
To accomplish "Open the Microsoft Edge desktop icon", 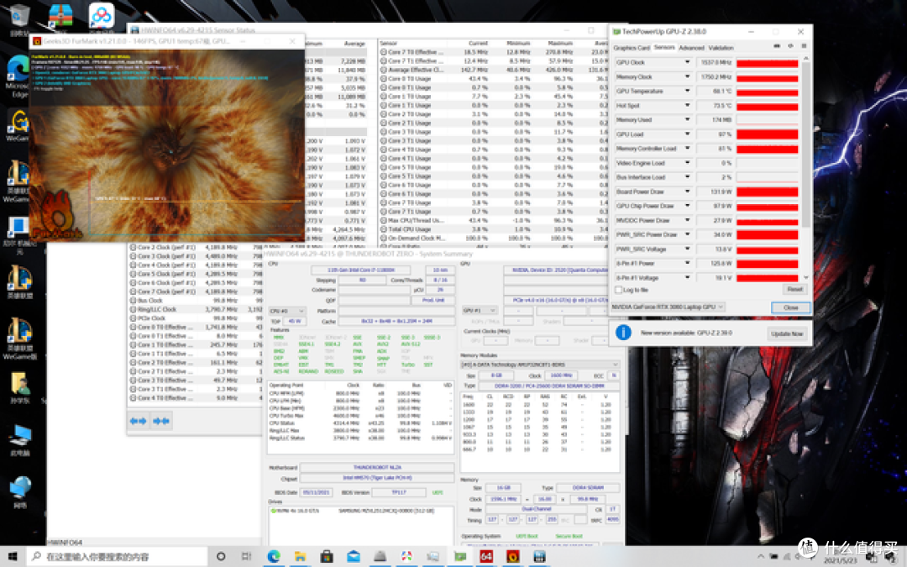I will 18,76.
